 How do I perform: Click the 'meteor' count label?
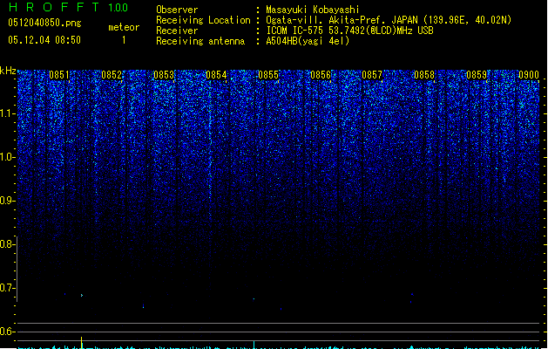[124, 27]
